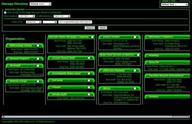
Task: Click the edit pencil on Gunter Kramer card
Action: tap(132, 37)
